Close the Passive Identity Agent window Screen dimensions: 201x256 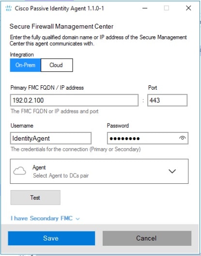tap(188, 8)
